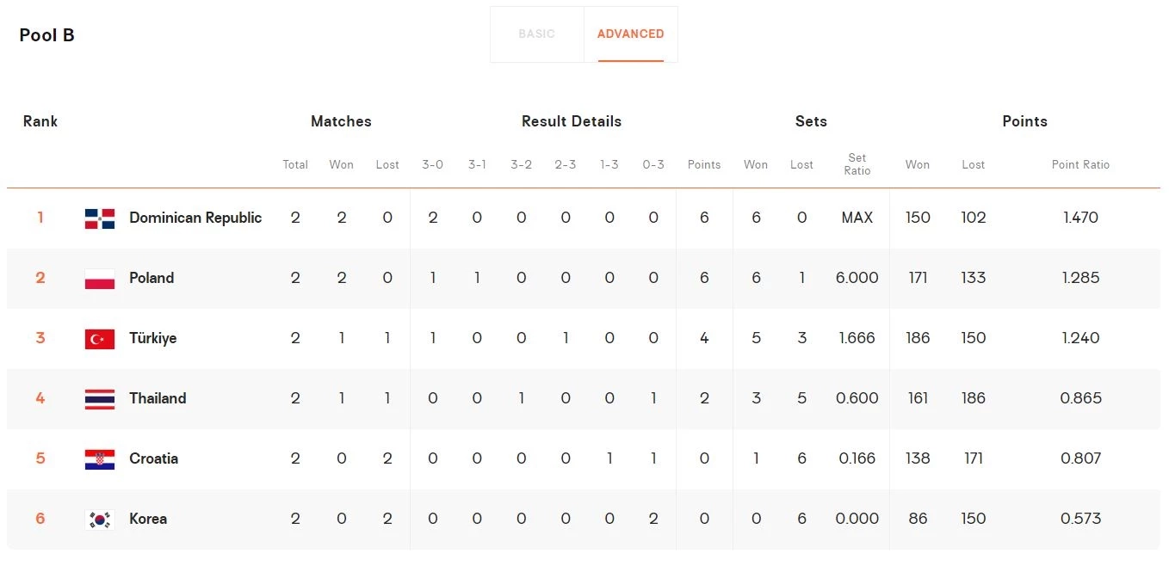Click the Rank column heading
Screen dimensions: 1169x566
pyautogui.click(x=40, y=121)
